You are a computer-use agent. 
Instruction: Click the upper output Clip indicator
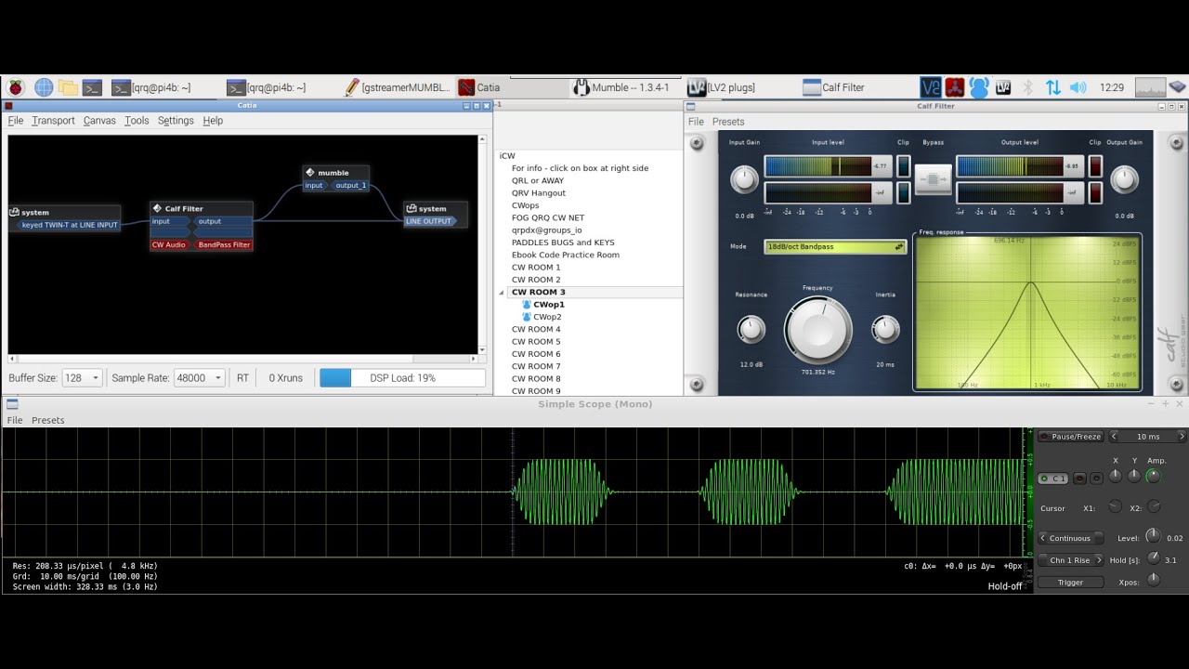(1095, 166)
